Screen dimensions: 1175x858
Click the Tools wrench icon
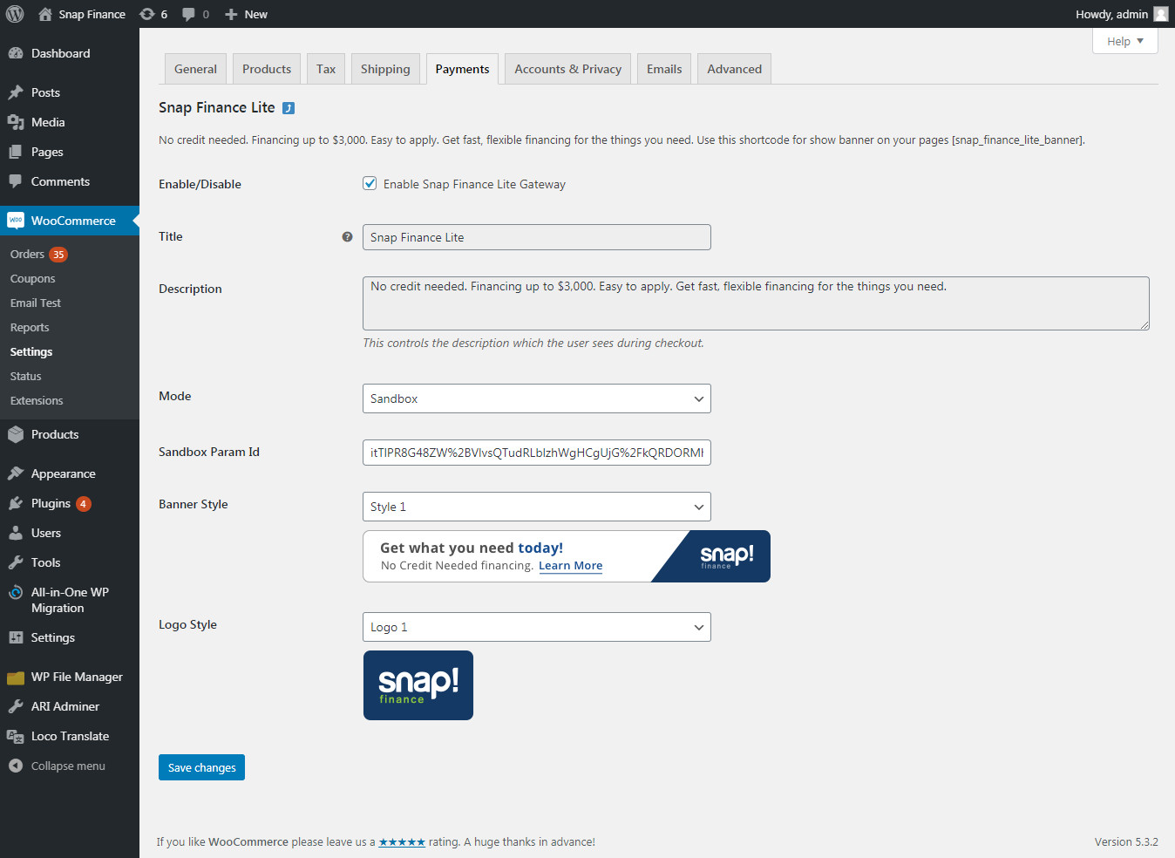pyautogui.click(x=16, y=562)
